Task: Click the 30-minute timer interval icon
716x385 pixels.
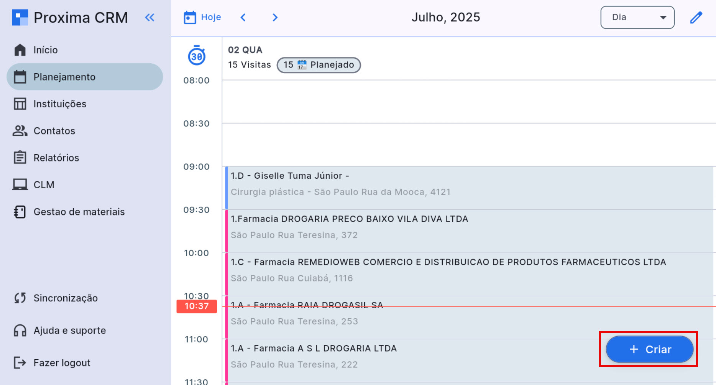Action: (197, 56)
